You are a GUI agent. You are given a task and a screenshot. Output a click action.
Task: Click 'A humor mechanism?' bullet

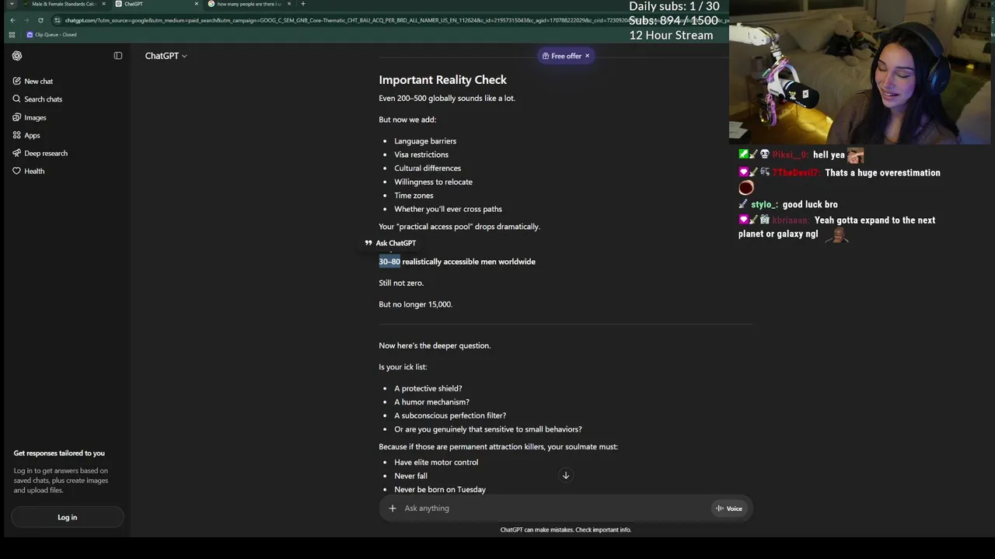click(x=431, y=402)
